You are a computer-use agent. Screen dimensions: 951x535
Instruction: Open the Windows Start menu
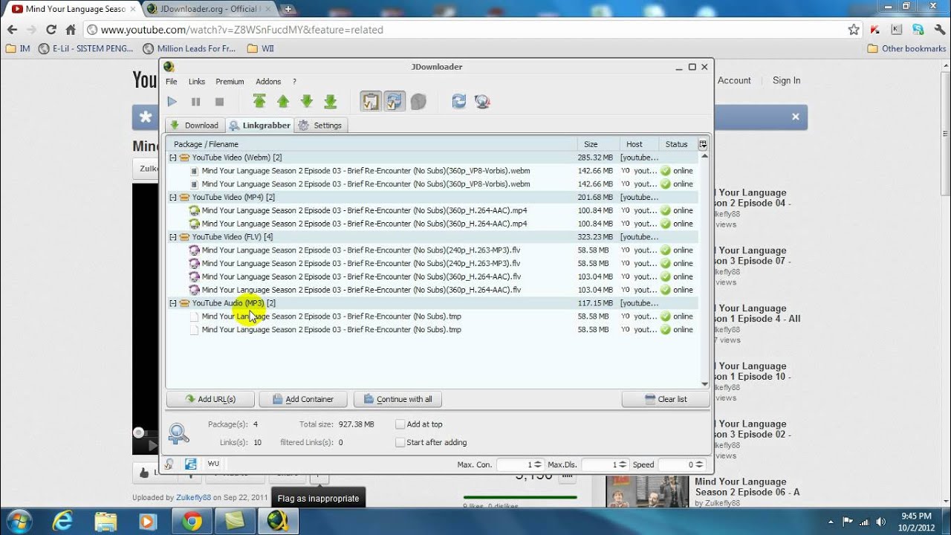coord(18,521)
